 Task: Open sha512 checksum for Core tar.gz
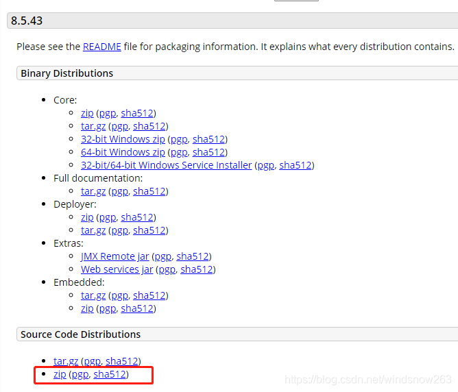click(149, 126)
